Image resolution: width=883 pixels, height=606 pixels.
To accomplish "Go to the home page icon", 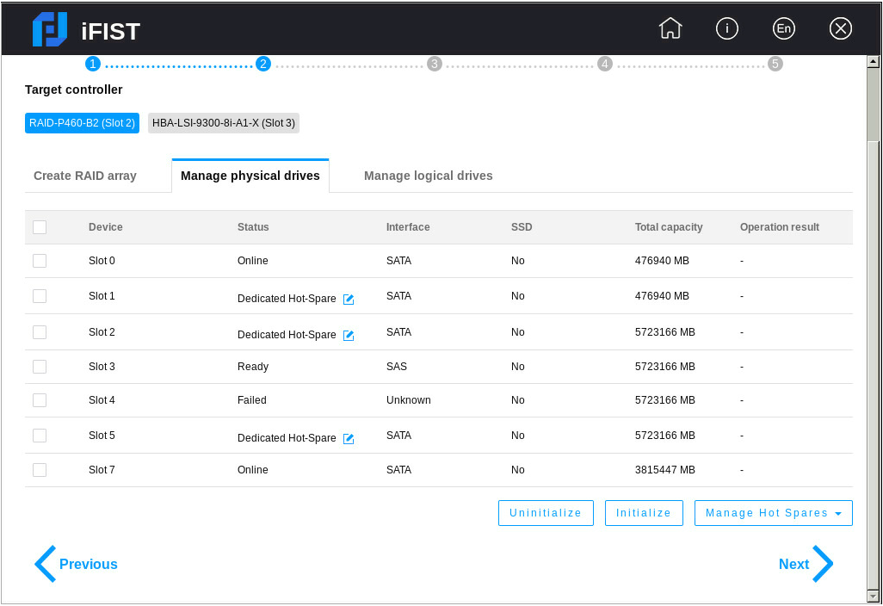I will click(670, 28).
